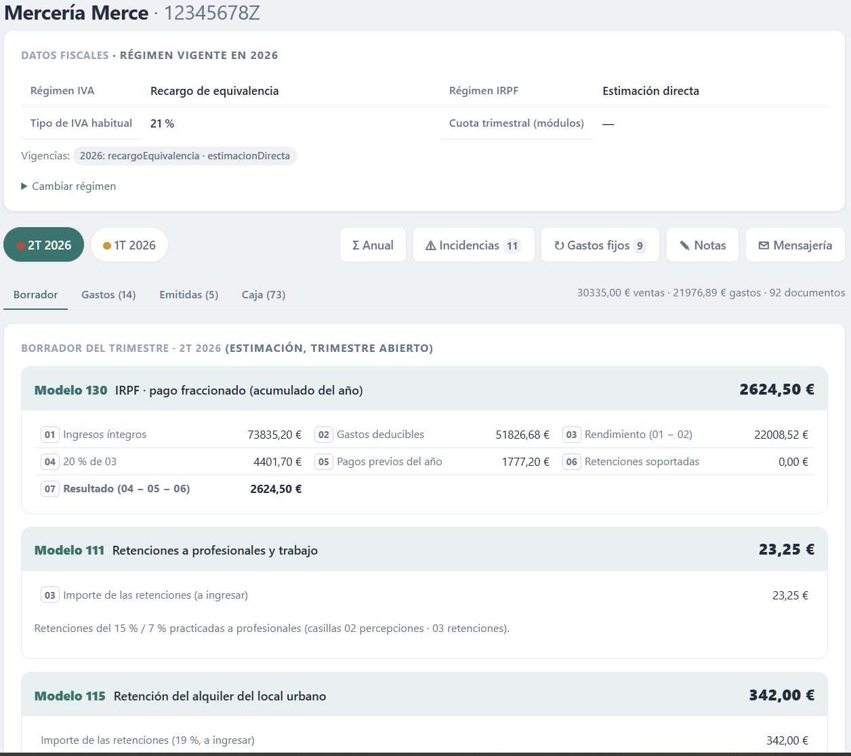Open the Caja (73) tab
The width and height of the screenshot is (851, 756).
(x=264, y=295)
